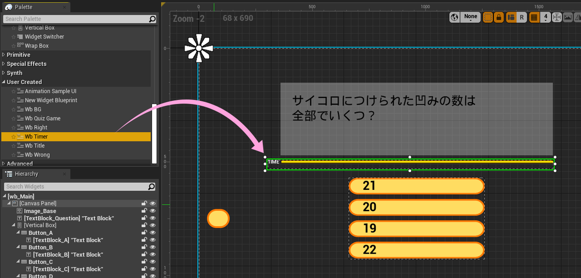581x278 pixels.
Task: Open the None localization dropdown
Action: pos(471,17)
